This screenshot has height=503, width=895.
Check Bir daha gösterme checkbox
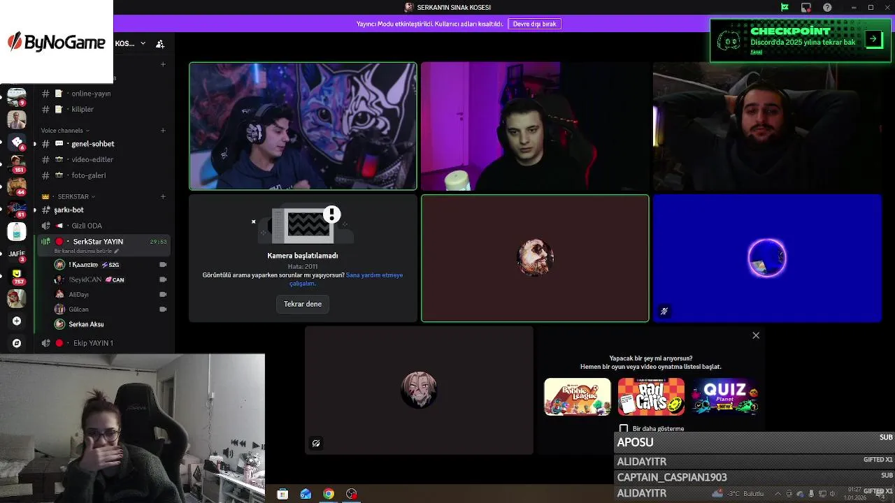[624, 428]
